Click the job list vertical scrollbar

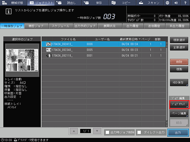coord(167,84)
